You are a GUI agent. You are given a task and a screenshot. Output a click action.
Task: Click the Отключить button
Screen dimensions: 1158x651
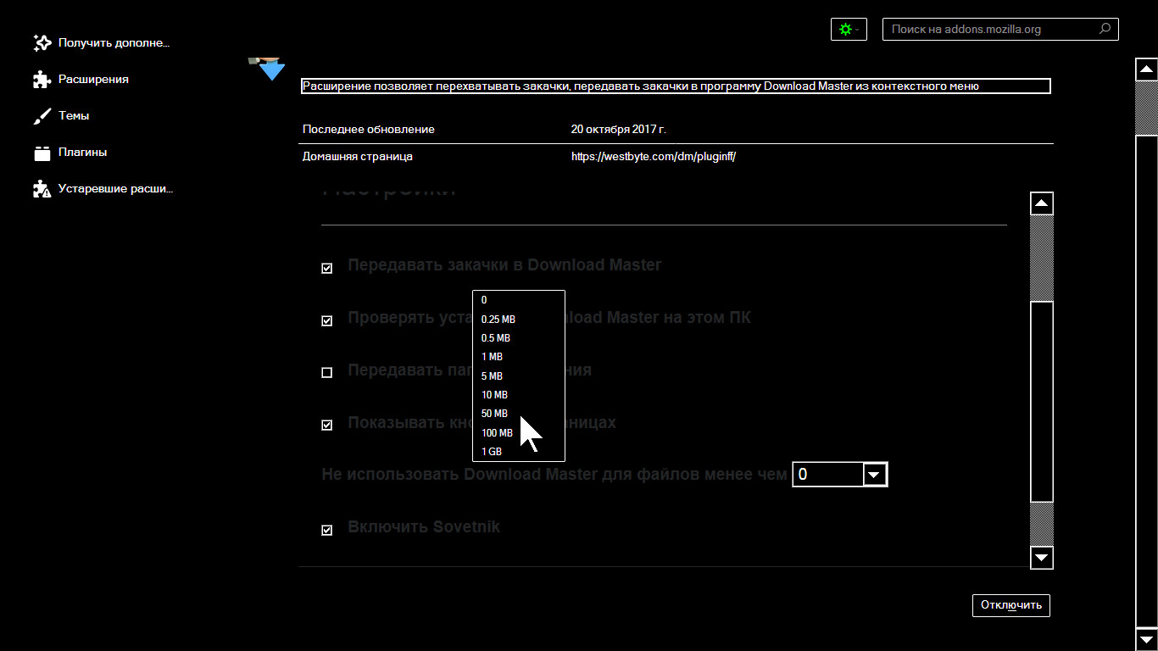tap(1011, 605)
